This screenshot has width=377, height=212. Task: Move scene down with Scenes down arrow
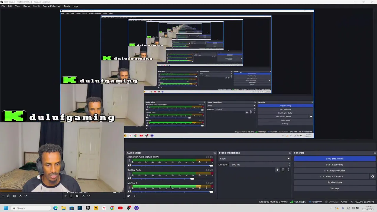click(x=26, y=196)
